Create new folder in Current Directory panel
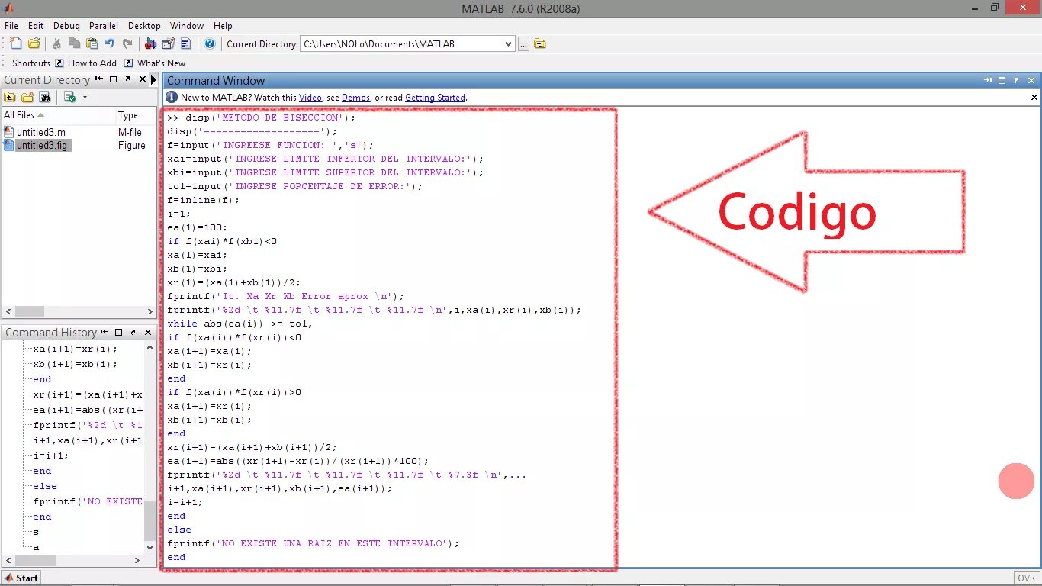1042x586 pixels. 27,97
